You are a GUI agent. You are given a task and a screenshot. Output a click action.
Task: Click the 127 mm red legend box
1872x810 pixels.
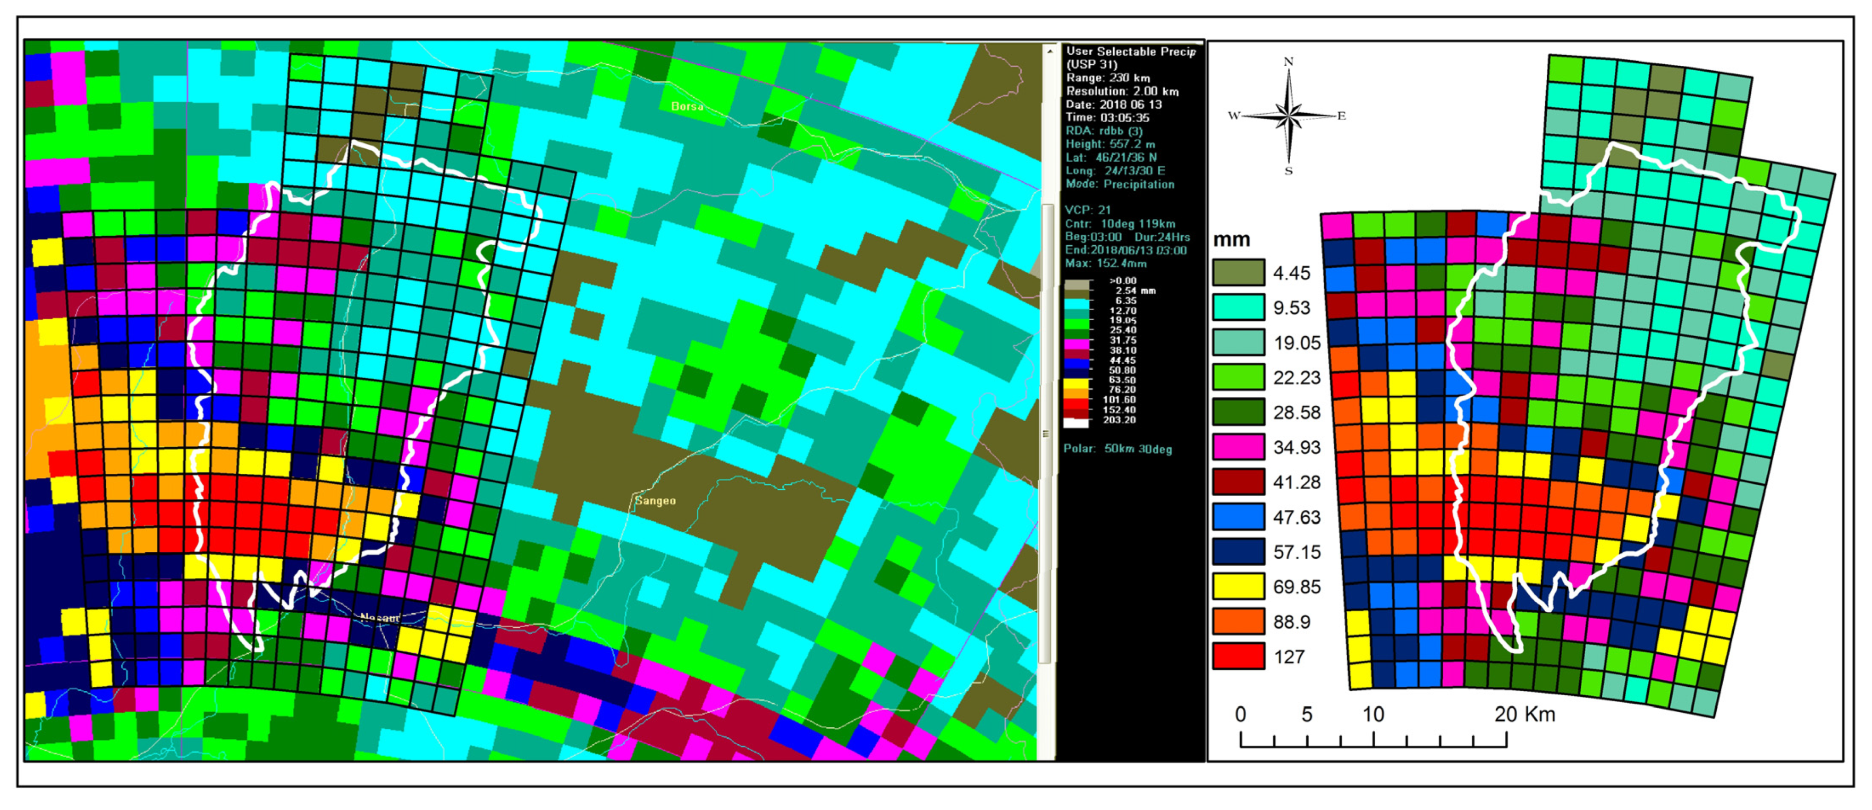(1238, 656)
